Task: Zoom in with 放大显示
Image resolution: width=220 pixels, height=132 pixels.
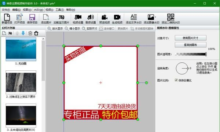Action: (x=55, y=28)
